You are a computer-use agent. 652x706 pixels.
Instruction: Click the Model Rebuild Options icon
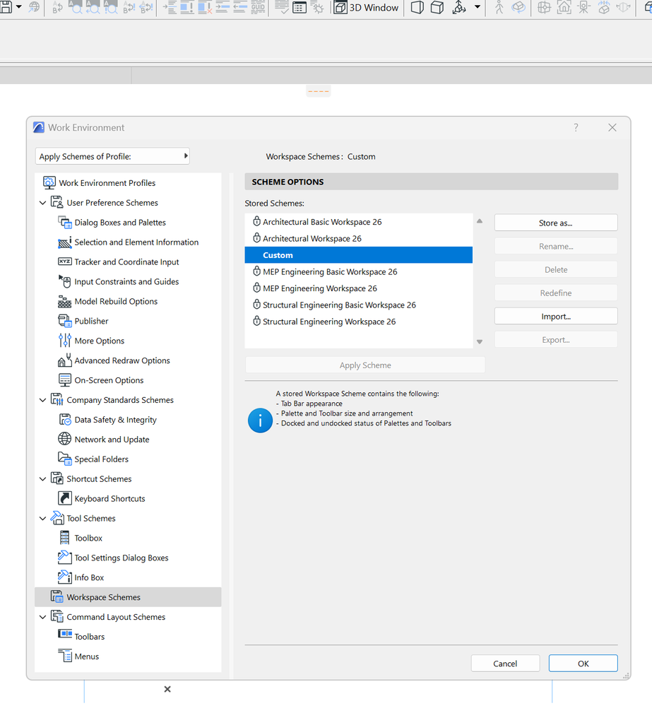point(65,301)
